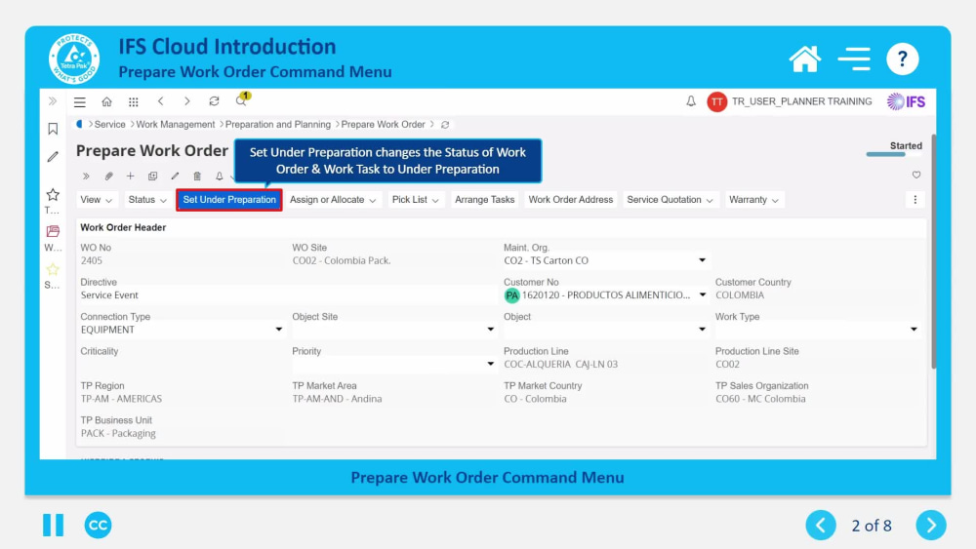The image size is (976, 549).
Task: Go to the previous slide
Action: click(x=821, y=526)
